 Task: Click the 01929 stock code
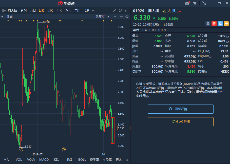[139, 11]
